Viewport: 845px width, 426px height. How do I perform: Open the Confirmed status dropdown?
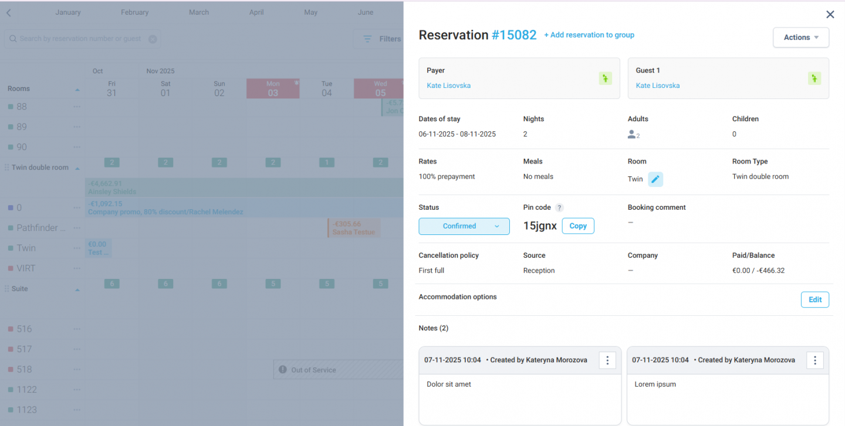click(464, 226)
